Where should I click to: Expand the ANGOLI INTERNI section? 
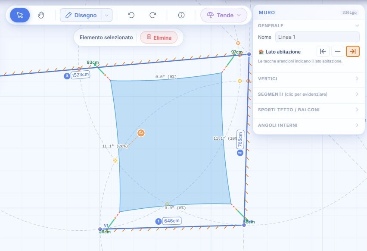click(308, 125)
